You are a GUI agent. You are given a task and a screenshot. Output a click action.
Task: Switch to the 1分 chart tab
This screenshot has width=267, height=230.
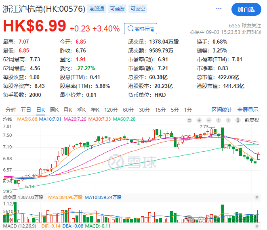pyautogui.click(x=188, y=110)
